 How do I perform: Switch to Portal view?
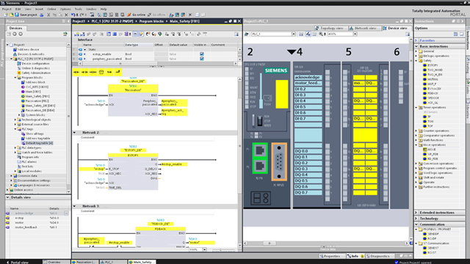(x=18, y=263)
